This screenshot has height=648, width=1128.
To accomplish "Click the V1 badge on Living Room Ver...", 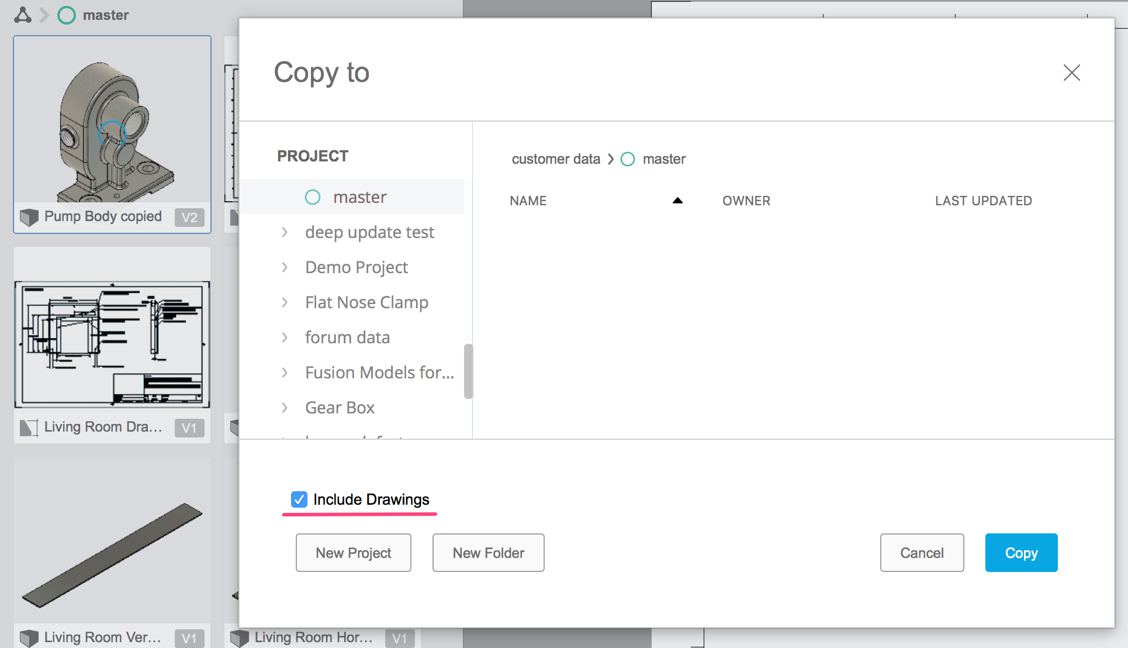I will (189, 638).
